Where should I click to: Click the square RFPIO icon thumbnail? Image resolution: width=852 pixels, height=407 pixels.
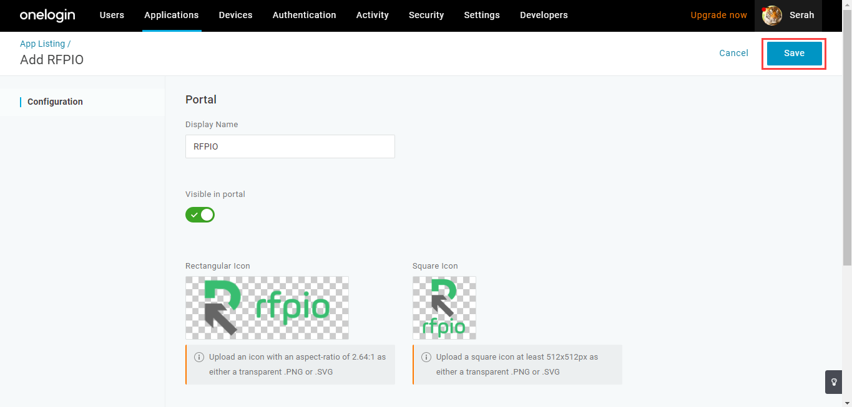point(444,308)
